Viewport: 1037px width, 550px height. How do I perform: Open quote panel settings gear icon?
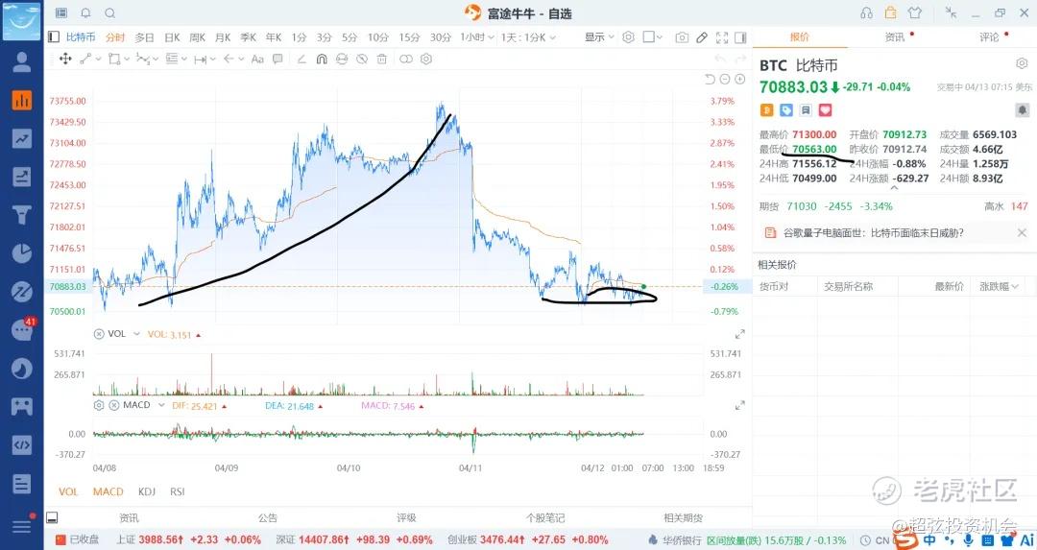[1021, 63]
